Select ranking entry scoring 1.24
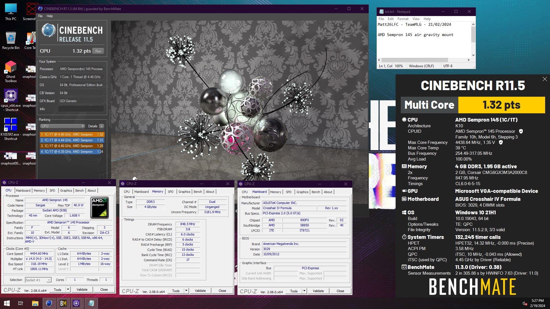550x309 pixels. pyautogui.click(x=72, y=152)
